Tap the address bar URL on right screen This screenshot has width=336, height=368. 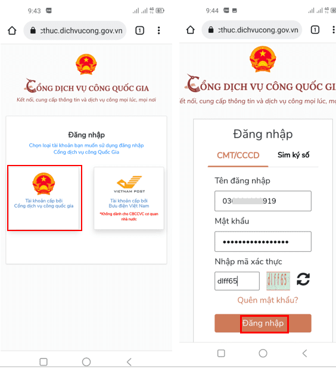258,30
